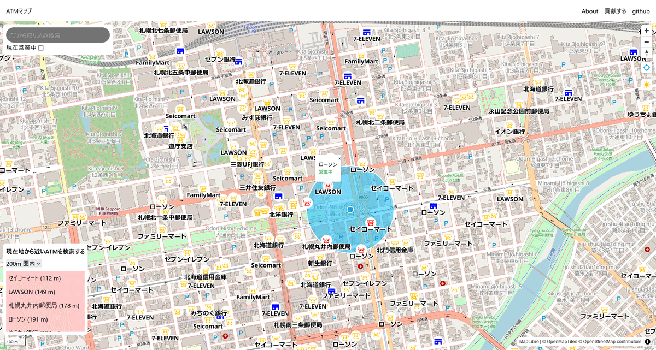Close the ローソン popup
Screen dimensions: 656x350
[x=339, y=159]
